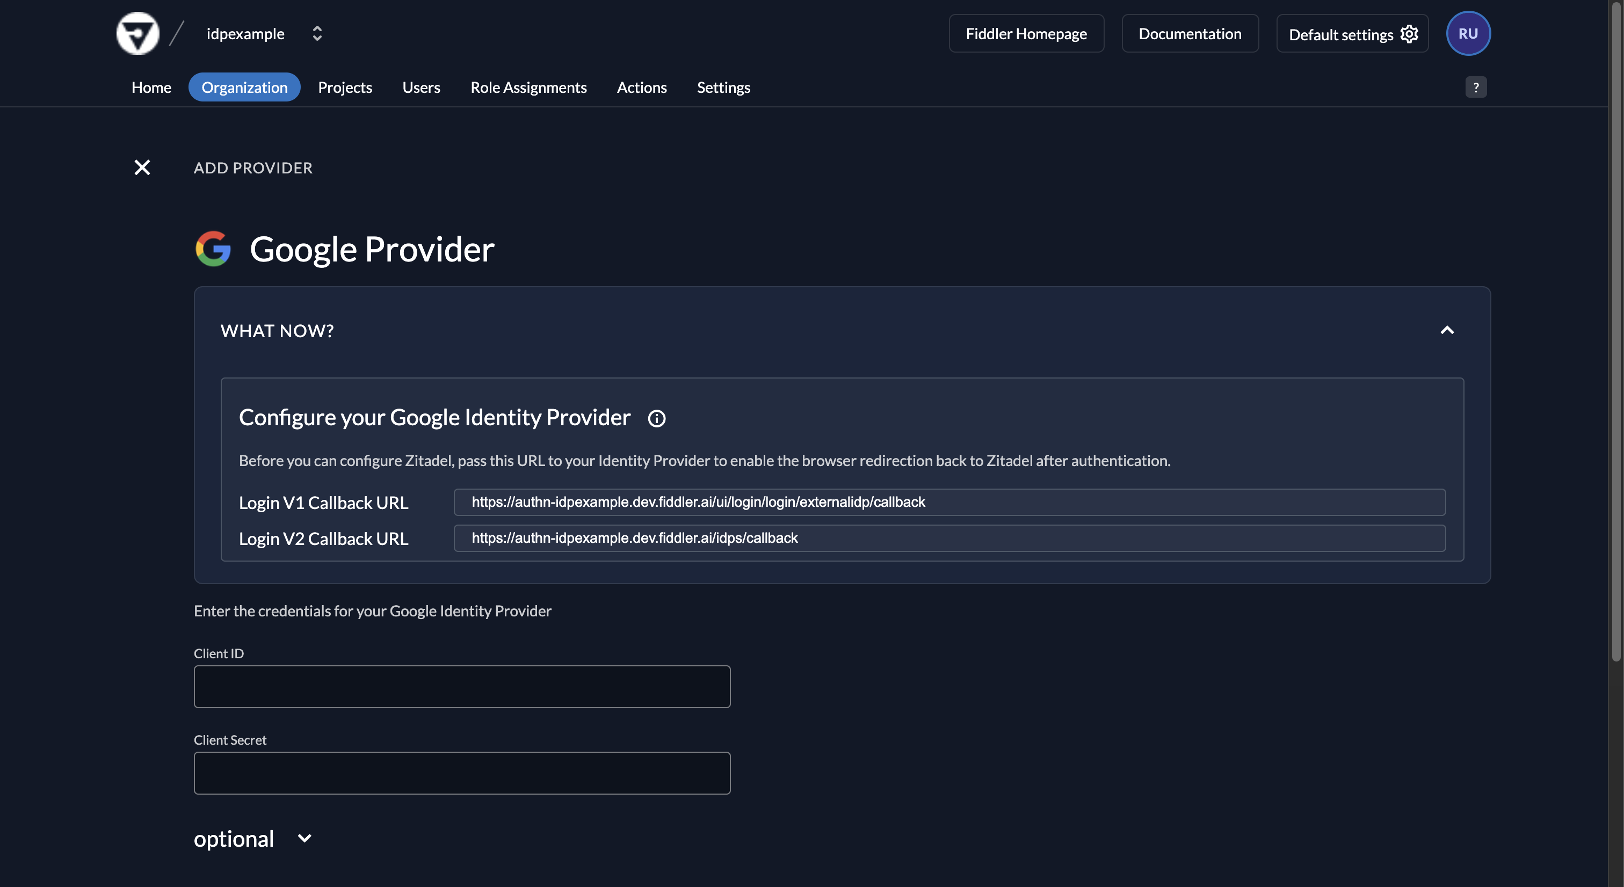
Task: Switch to the Actions tab
Action: [x=641, y=87]
